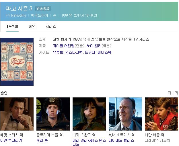Open actor 데이비드 듈리스 link
179x146 pixels.
coord(121,140)
